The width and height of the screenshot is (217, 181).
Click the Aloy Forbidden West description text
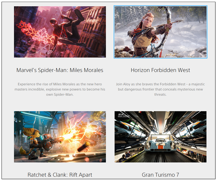click(x=160, y=89)
